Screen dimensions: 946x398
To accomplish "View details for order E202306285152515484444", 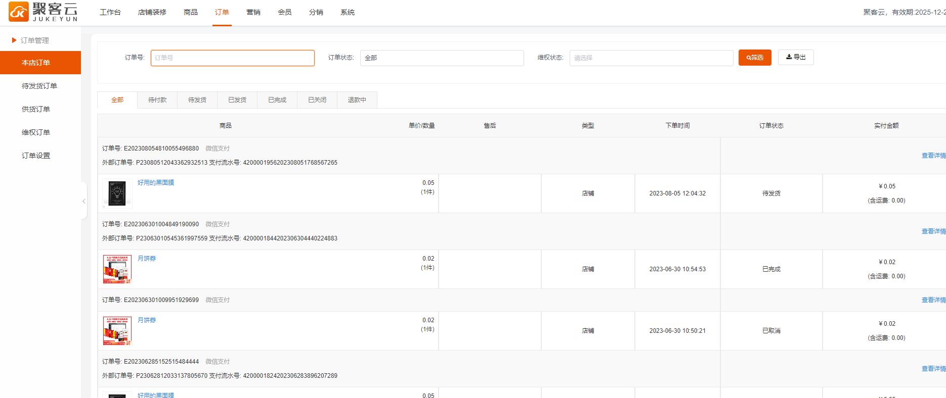I will point(933,369).
